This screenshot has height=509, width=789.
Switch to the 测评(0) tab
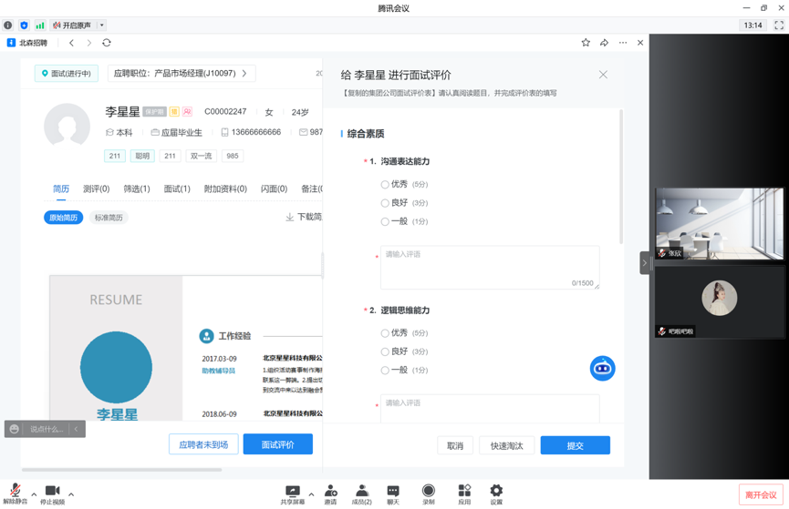96,189
